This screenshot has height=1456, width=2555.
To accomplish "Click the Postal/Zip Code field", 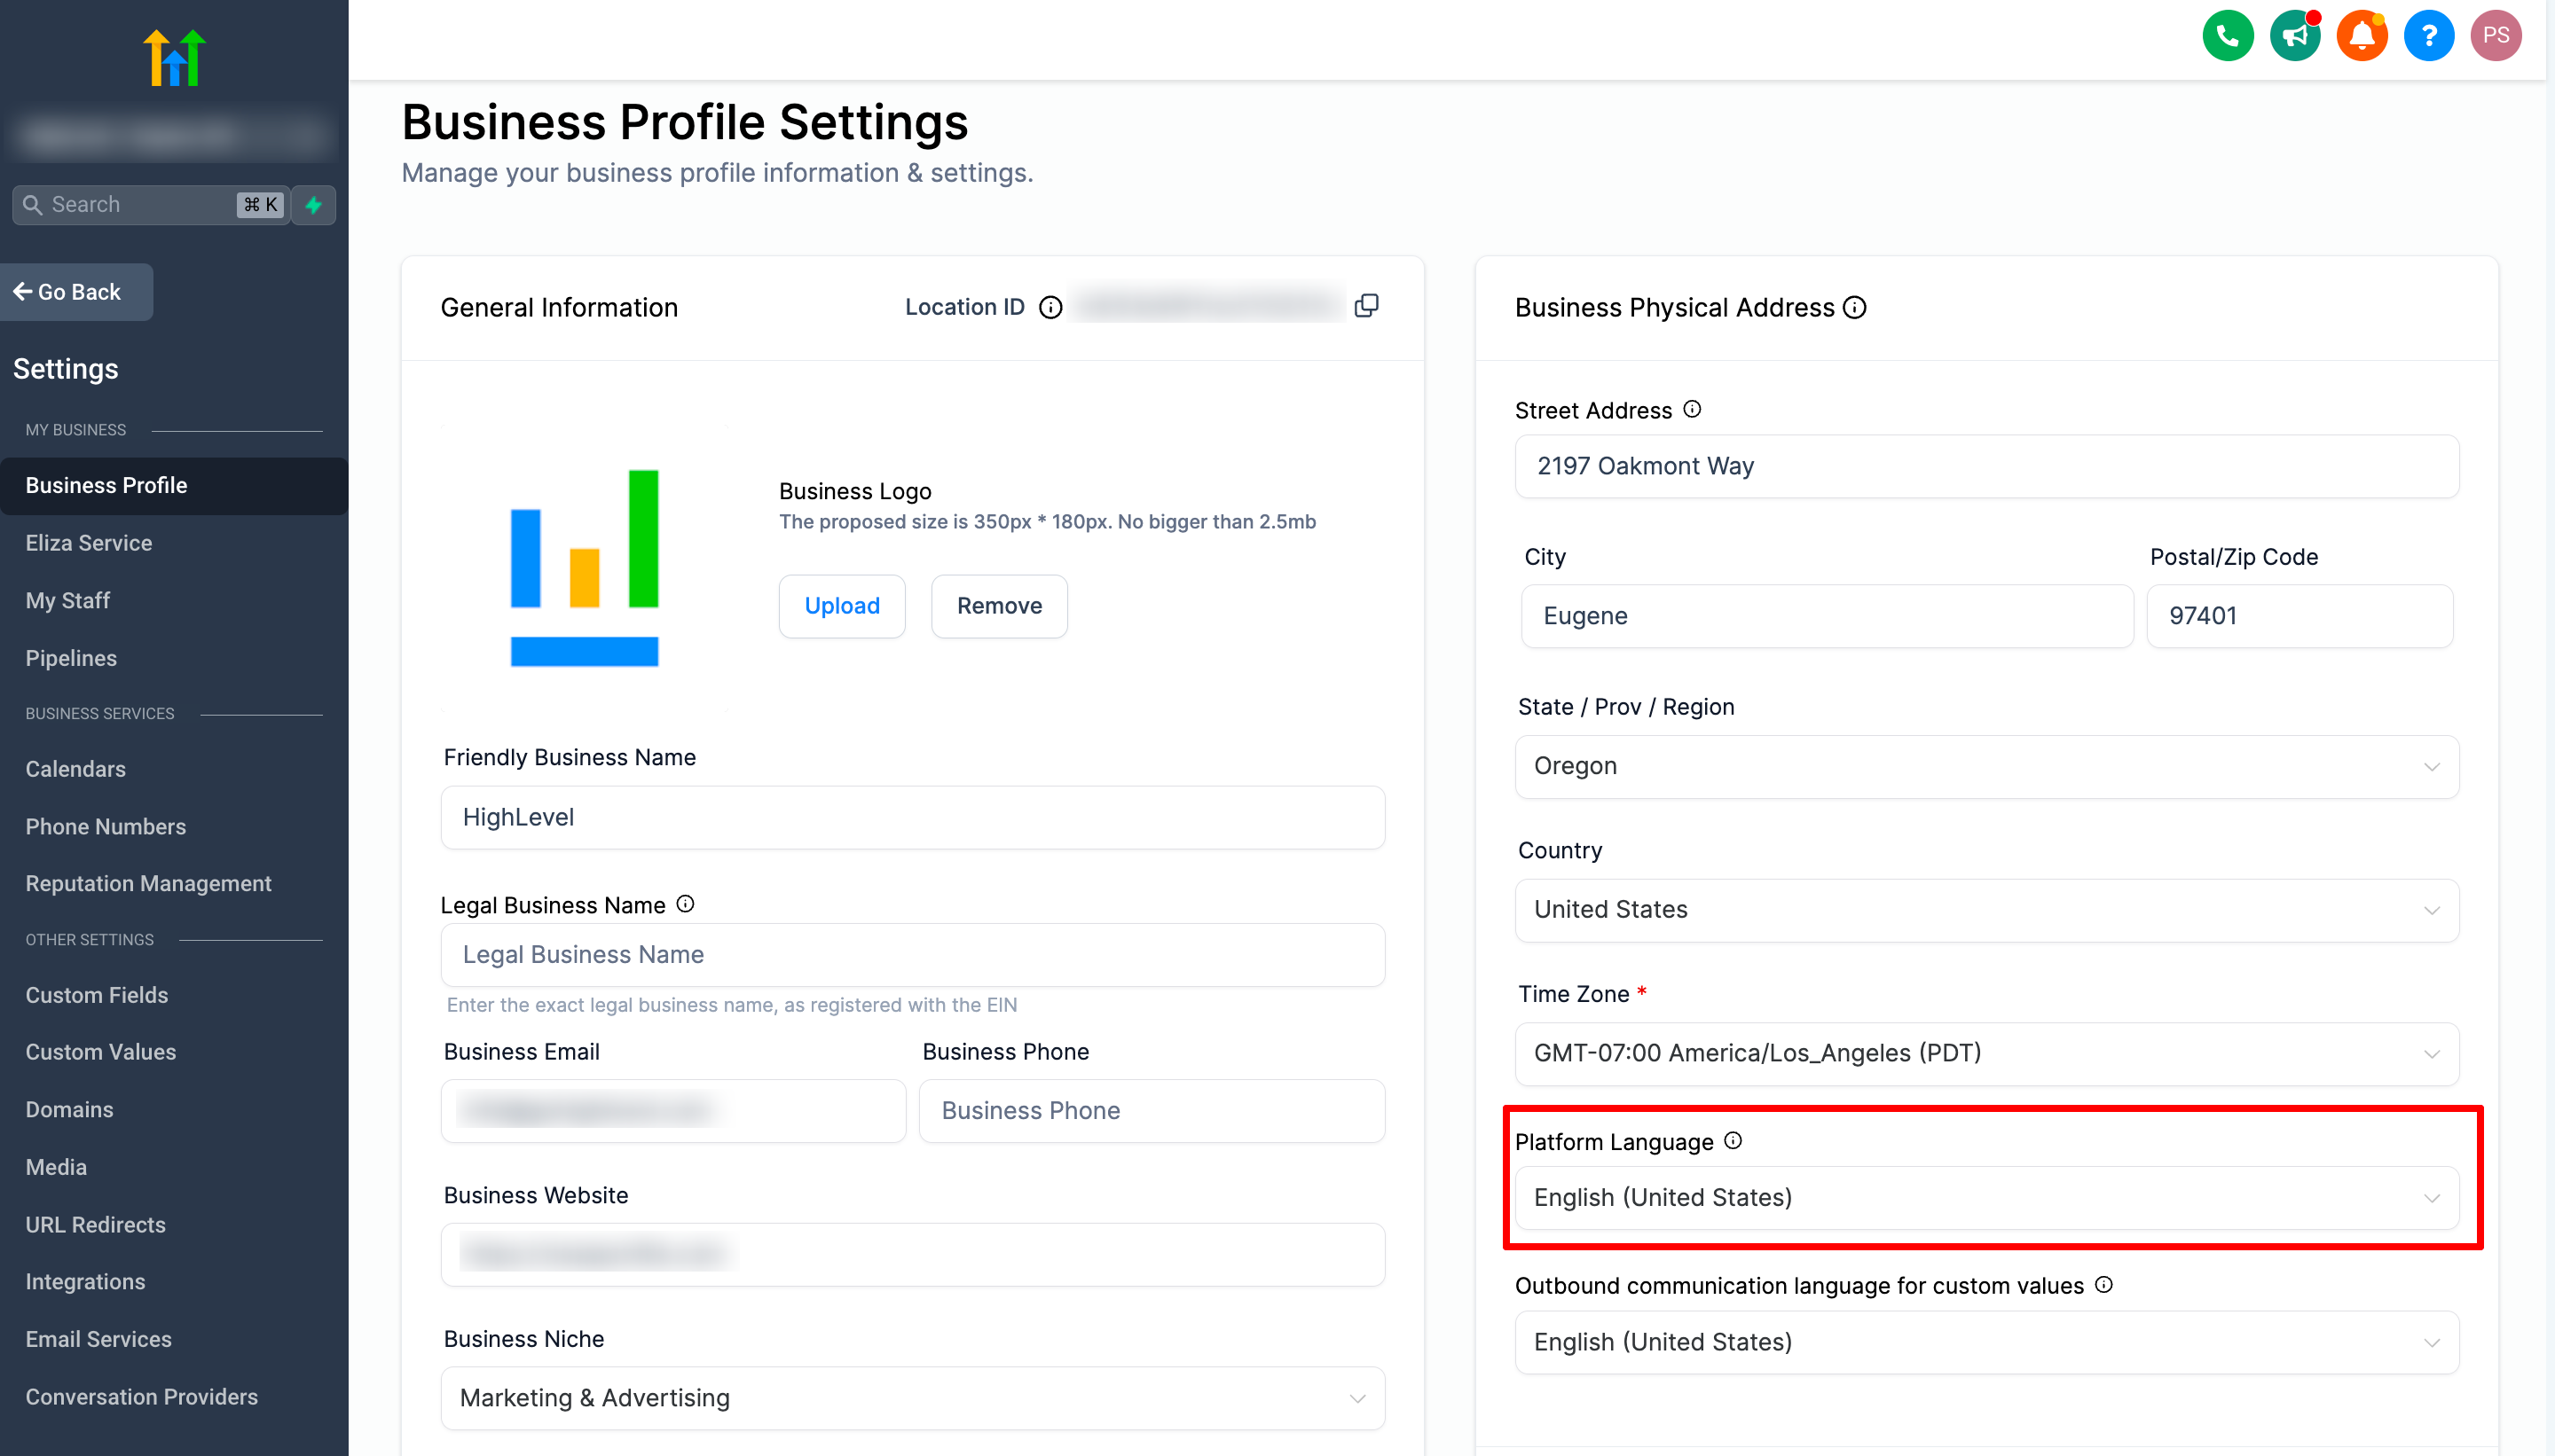I will click(x=2299, y=616).
